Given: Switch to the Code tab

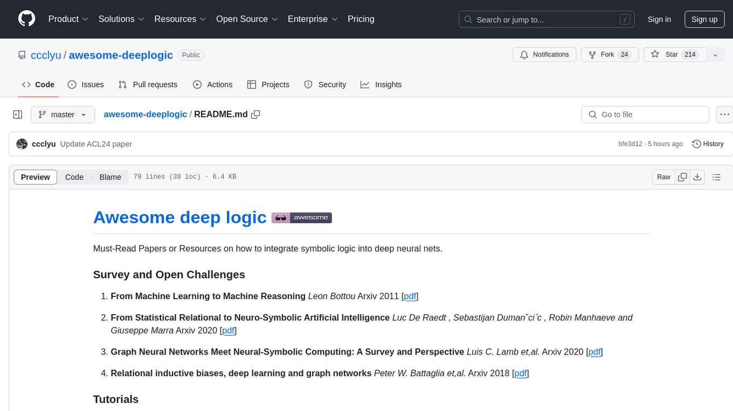Looking at the screenshot, I should [x=38, y=84].
